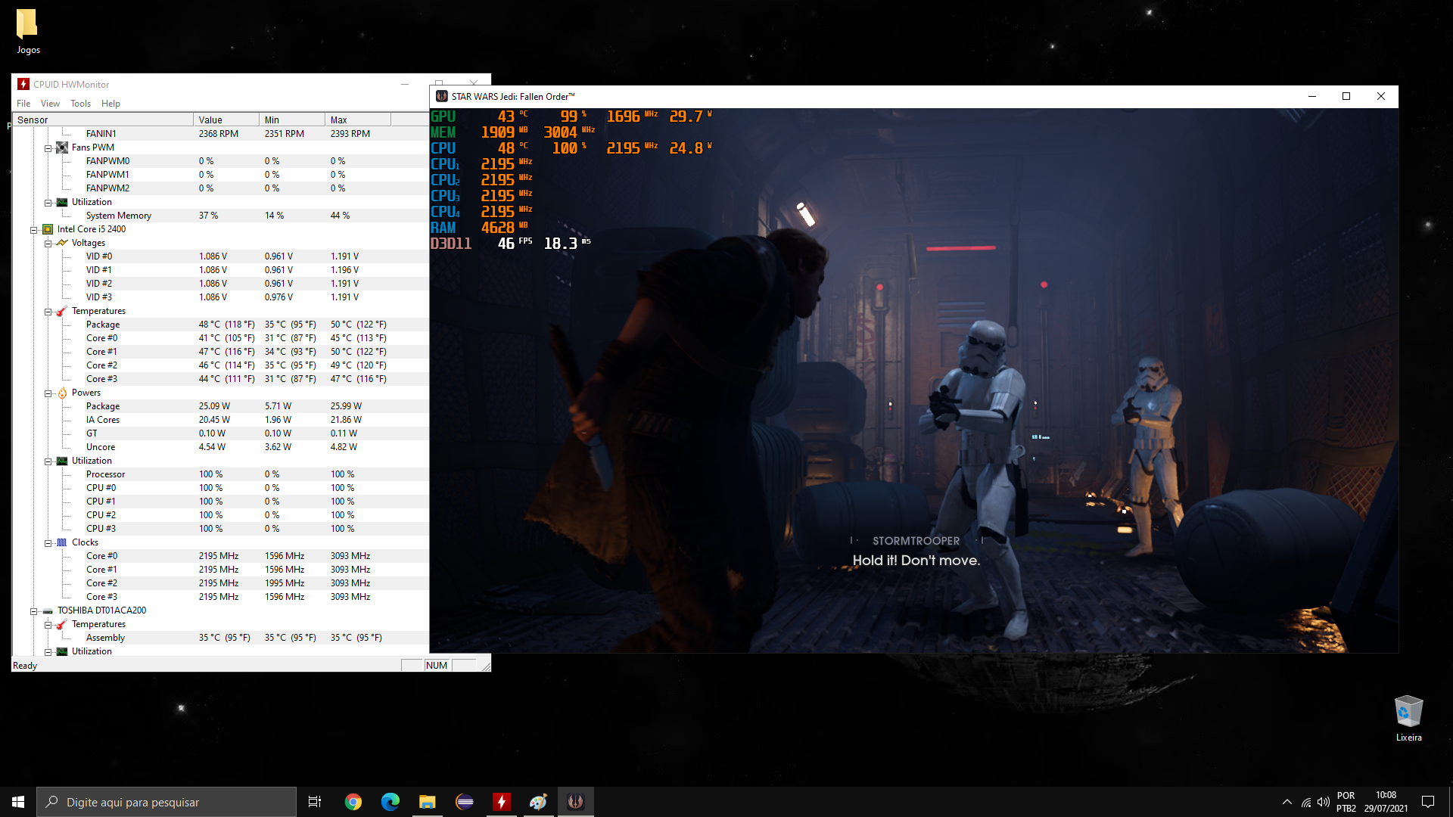
Task: Maximize the Star Wars Jedi window
Action: point(1346,96)
